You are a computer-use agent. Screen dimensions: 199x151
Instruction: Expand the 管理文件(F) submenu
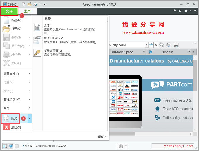click(16, 74)
